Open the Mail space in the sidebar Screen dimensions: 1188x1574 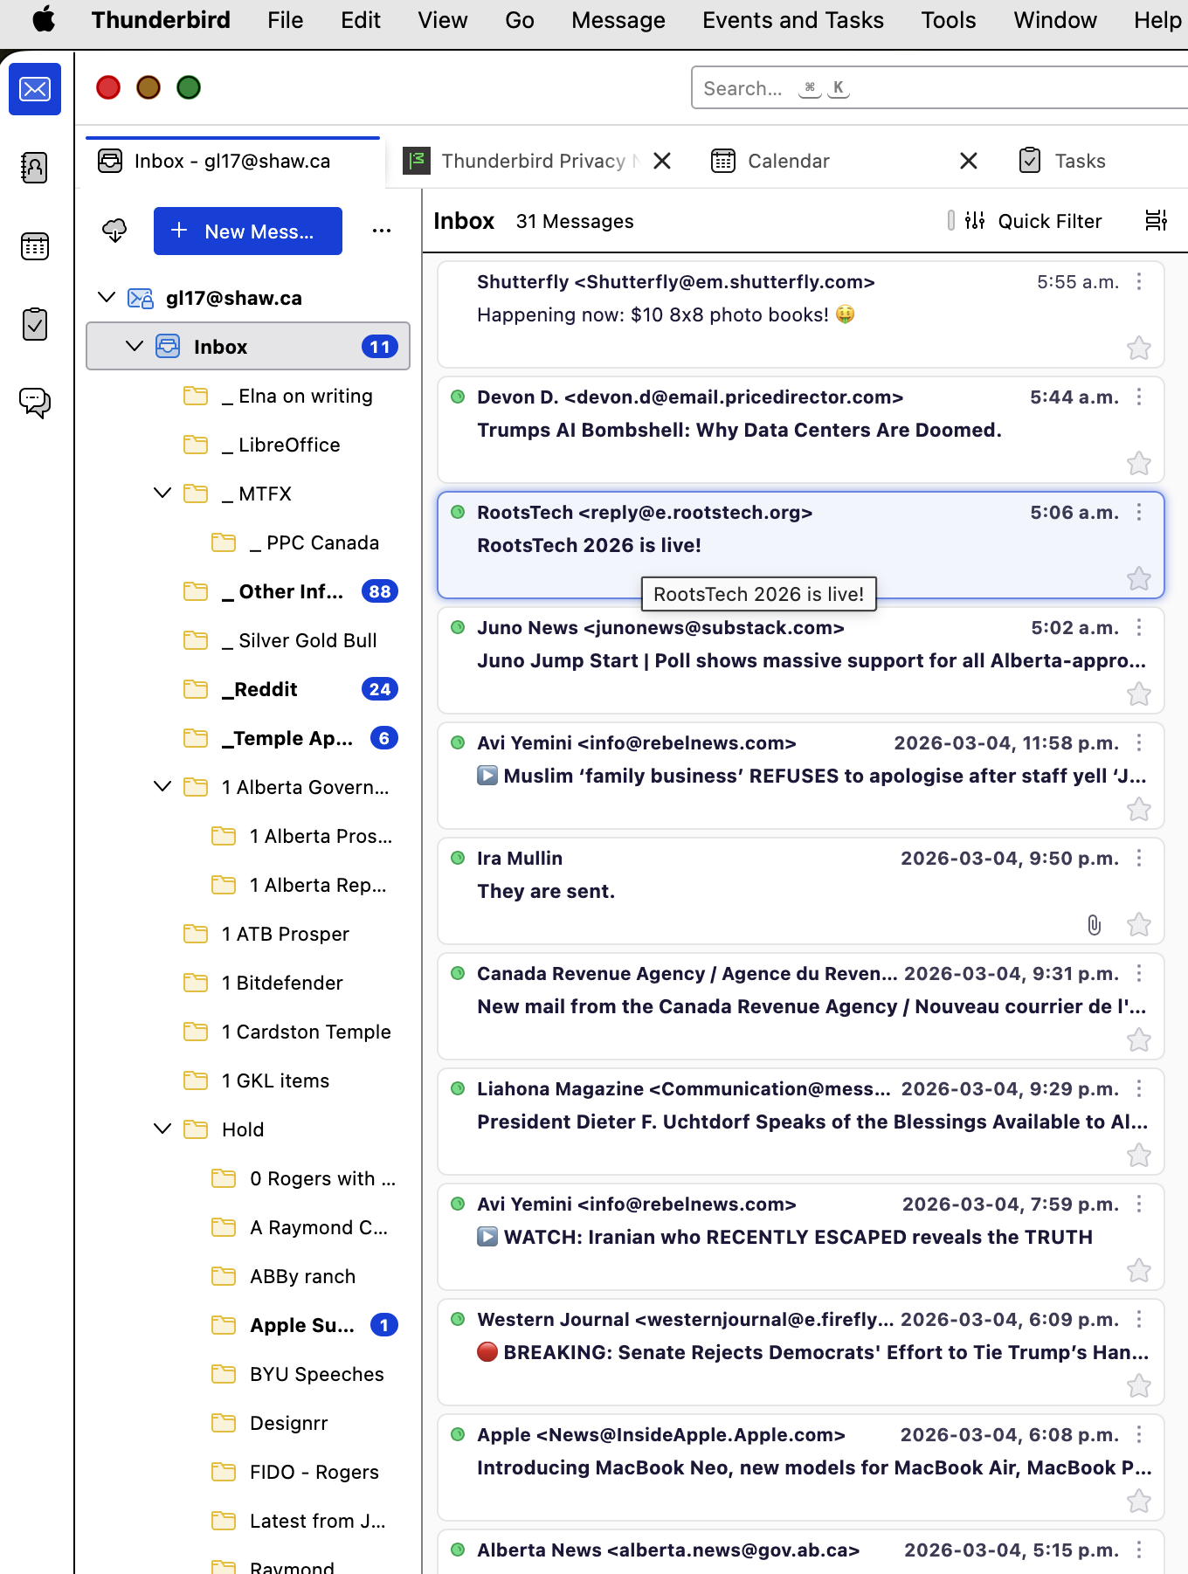pyautogui.click(x=35, y=89)
